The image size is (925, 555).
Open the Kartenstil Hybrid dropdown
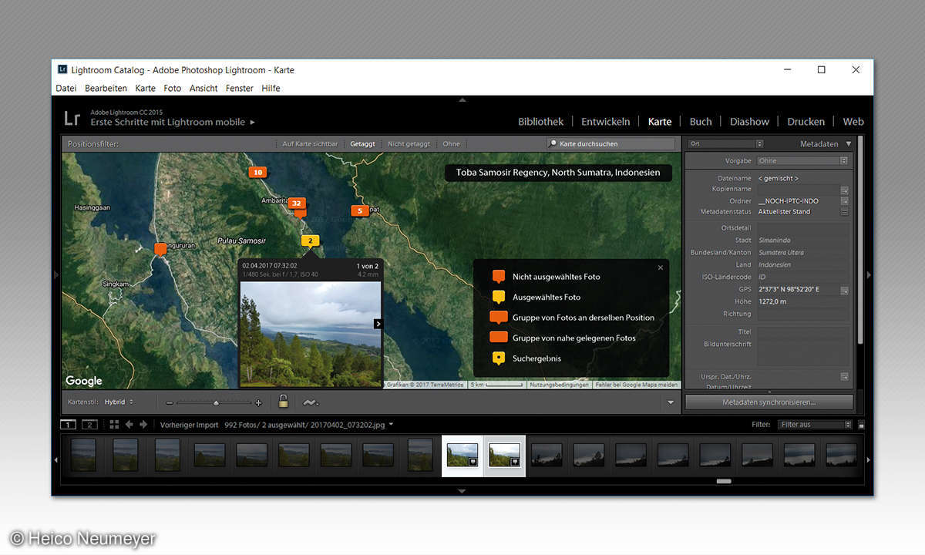pos(119,402)
